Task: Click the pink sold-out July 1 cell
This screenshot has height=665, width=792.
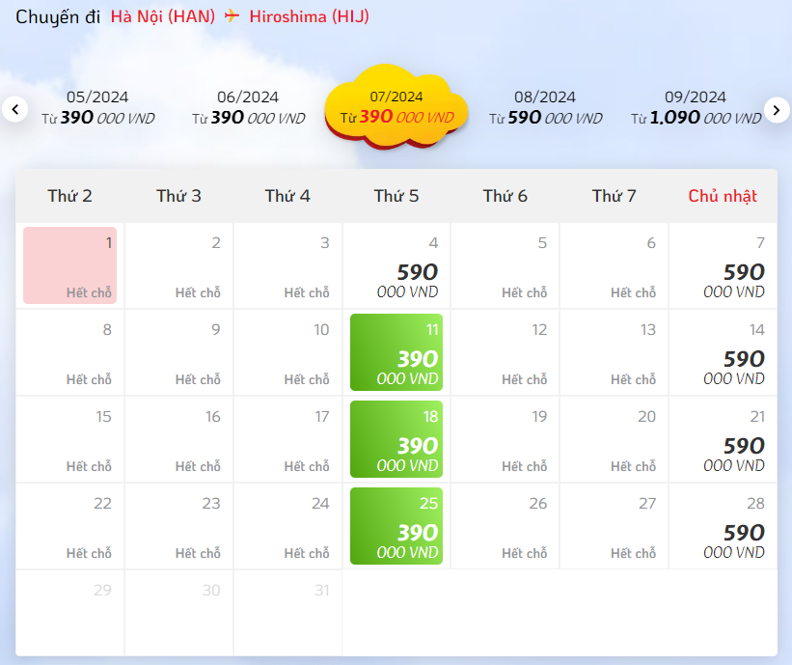Action: click(x=69, y=265)
